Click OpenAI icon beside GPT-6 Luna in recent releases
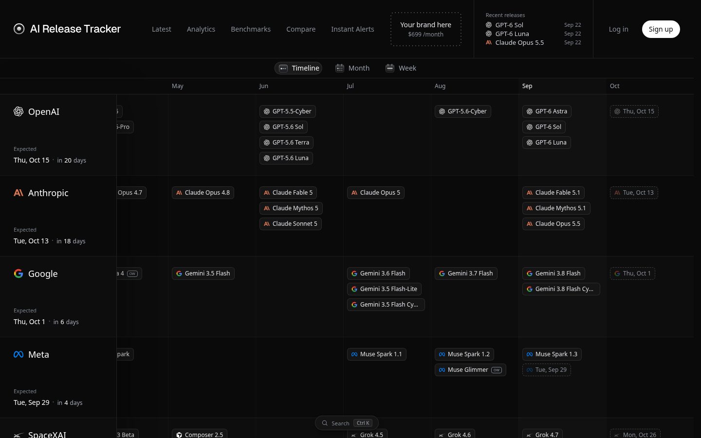Image resolution: width=701 pixels, height=438 pixels. coord(489,34)
